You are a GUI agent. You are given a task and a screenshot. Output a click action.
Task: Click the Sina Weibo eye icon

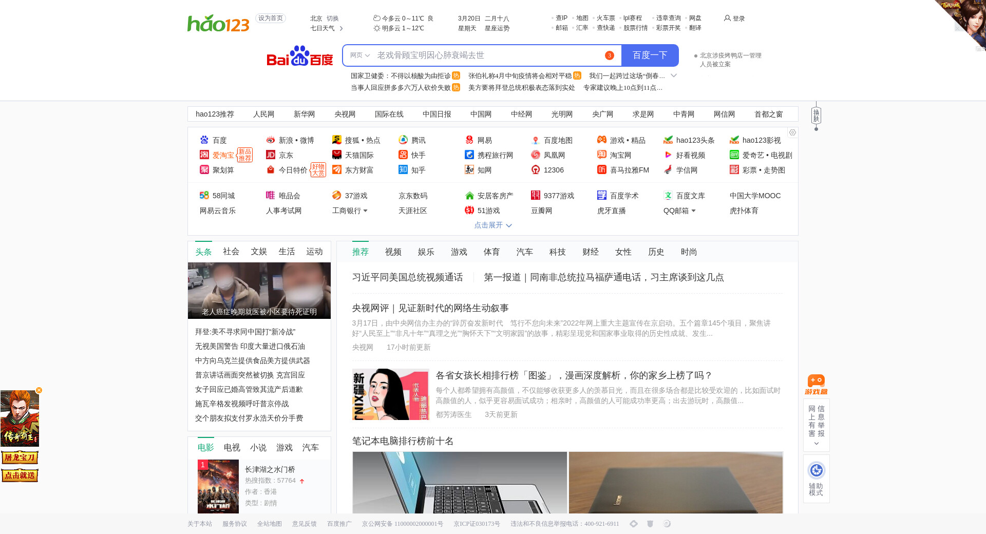click(271, 140)
